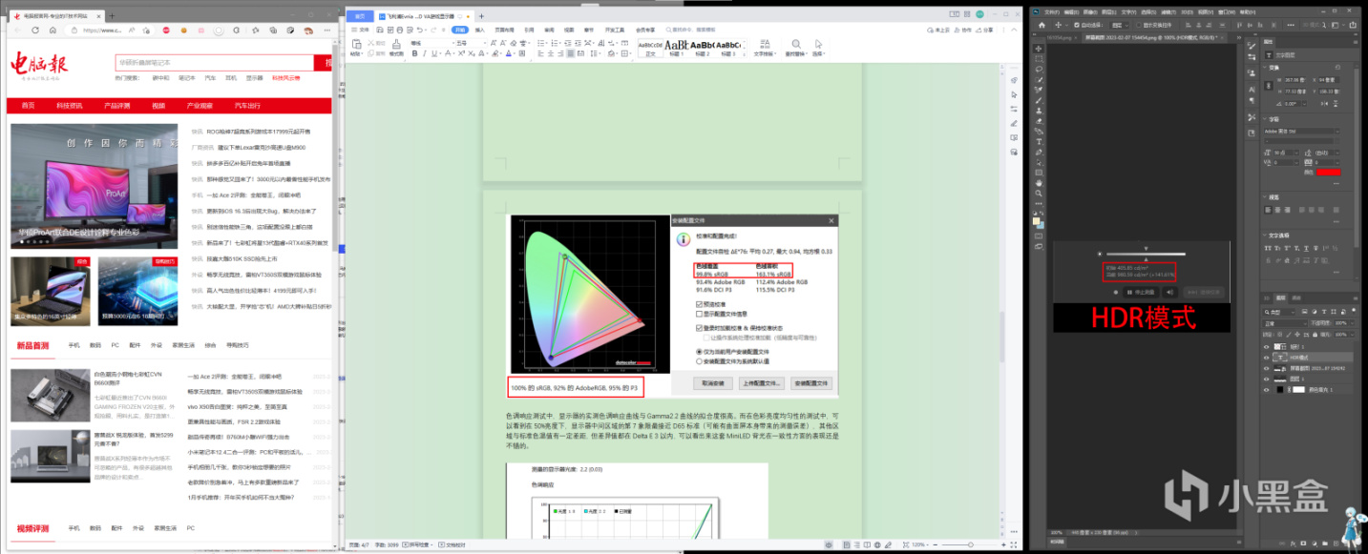Click WPS new tab plus button
The height and width of the screenshot is (554, 1368).
click(481, 16)
